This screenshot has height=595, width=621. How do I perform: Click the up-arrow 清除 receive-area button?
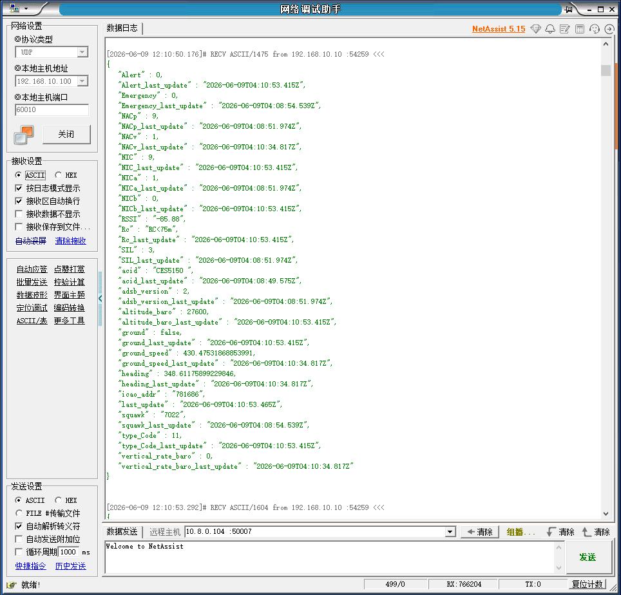click(x=596, y=532)
